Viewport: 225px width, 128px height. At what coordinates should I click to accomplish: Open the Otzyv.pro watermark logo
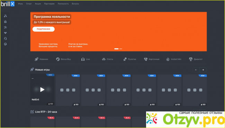click(x=185, y=119)
